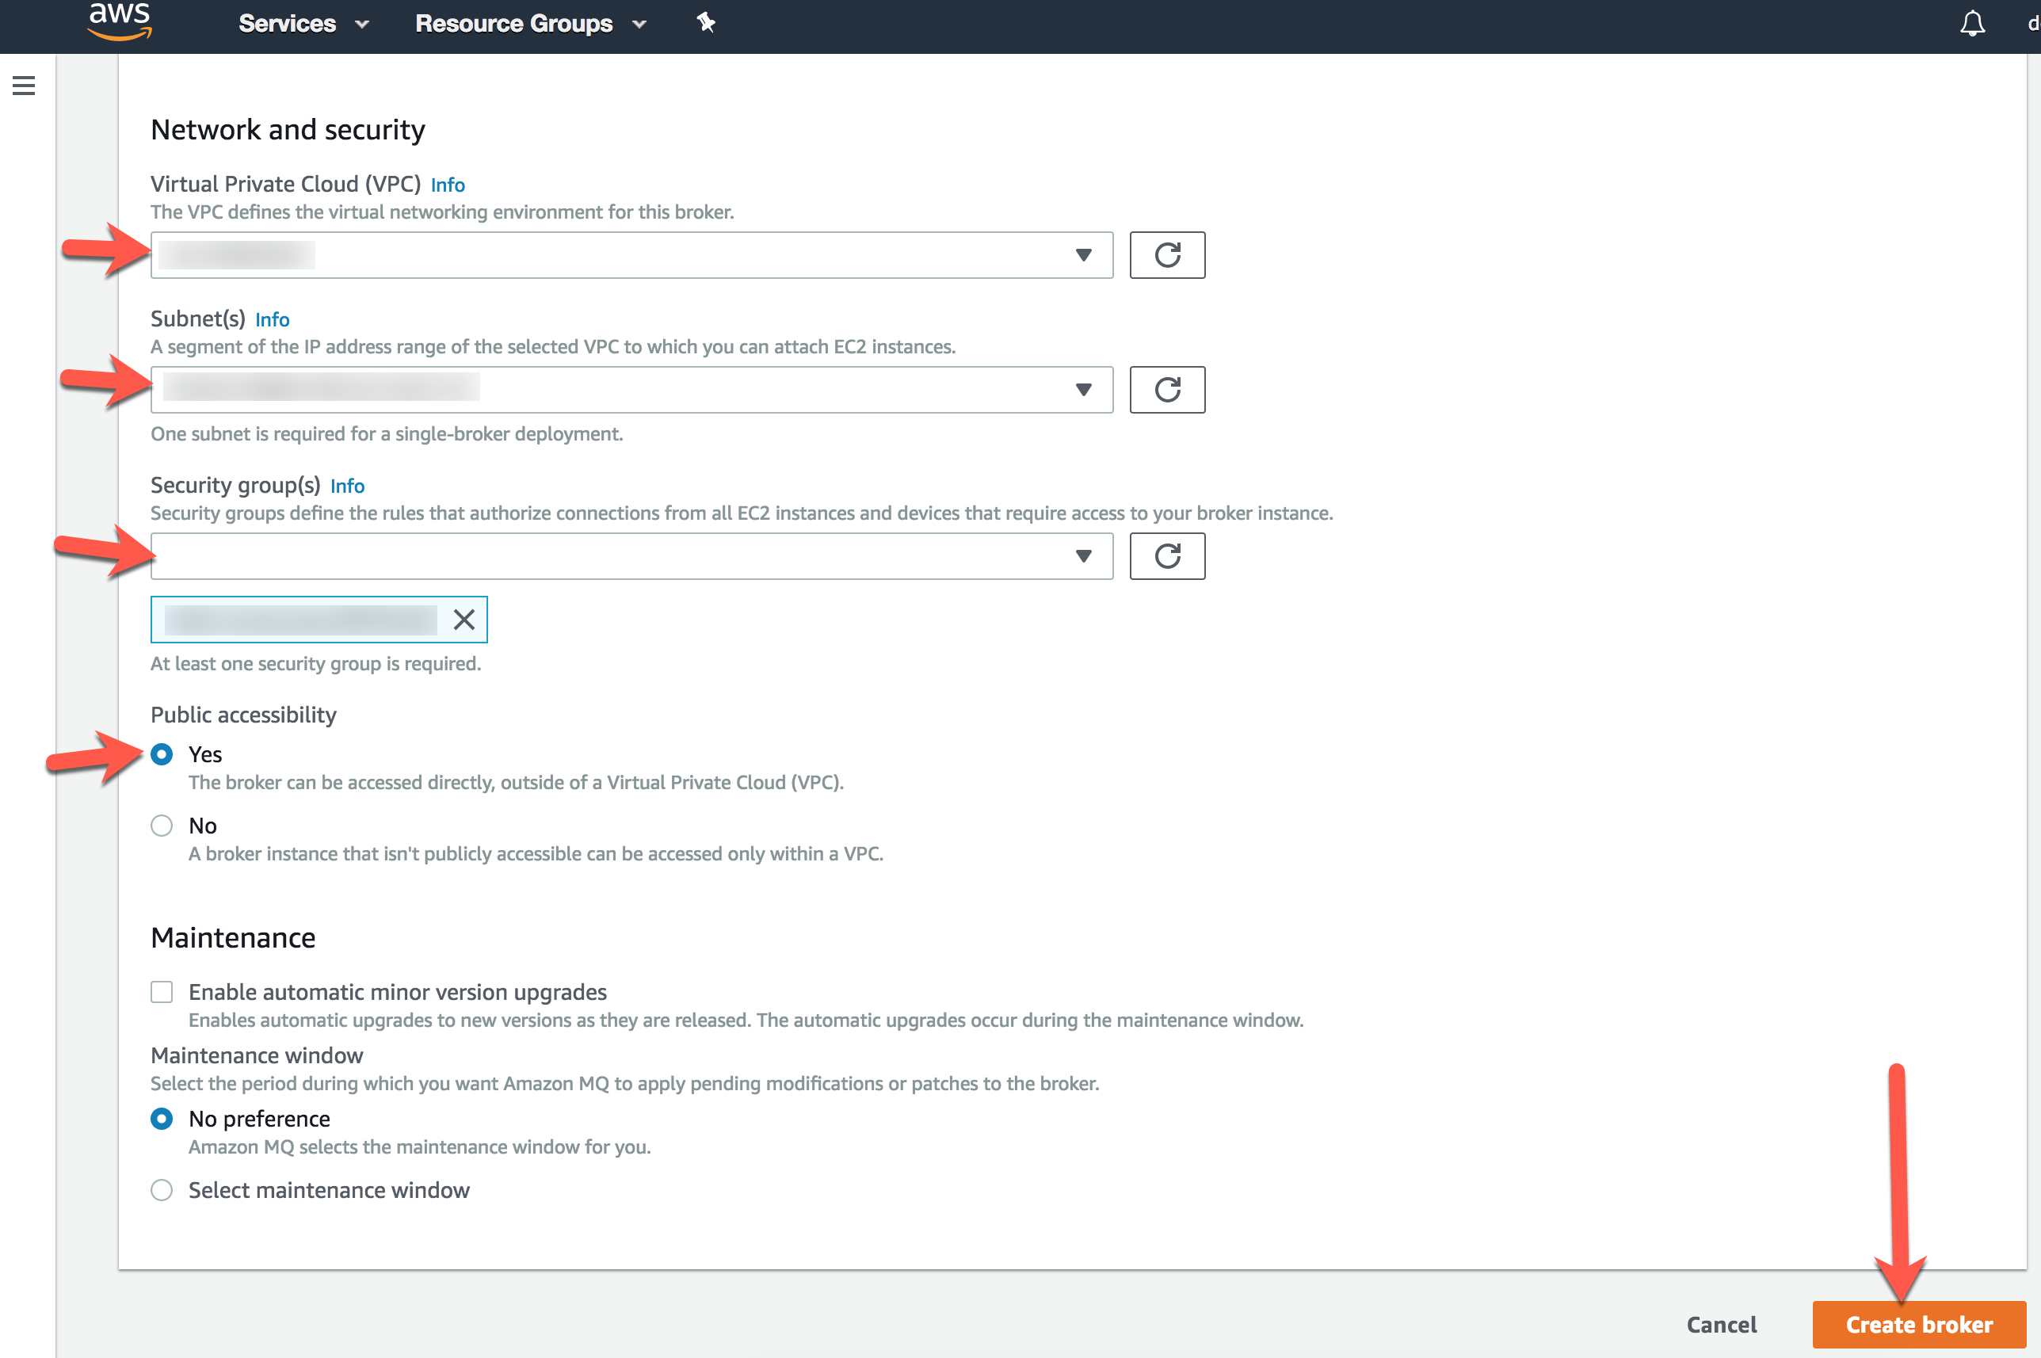Viewport: 2041px width, 1358px height.
Task: Refresh the Security groups list
Action: pyautogui.click(x=1166, y=556)
